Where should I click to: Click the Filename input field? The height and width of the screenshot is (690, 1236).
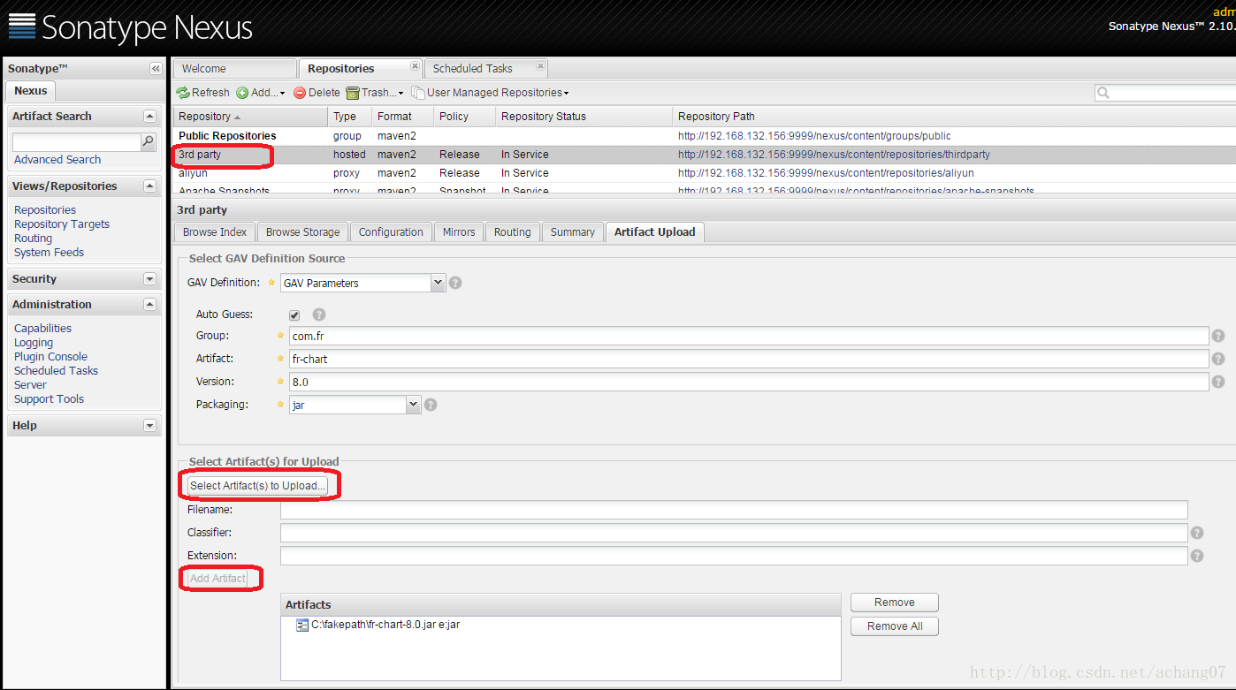734,510
